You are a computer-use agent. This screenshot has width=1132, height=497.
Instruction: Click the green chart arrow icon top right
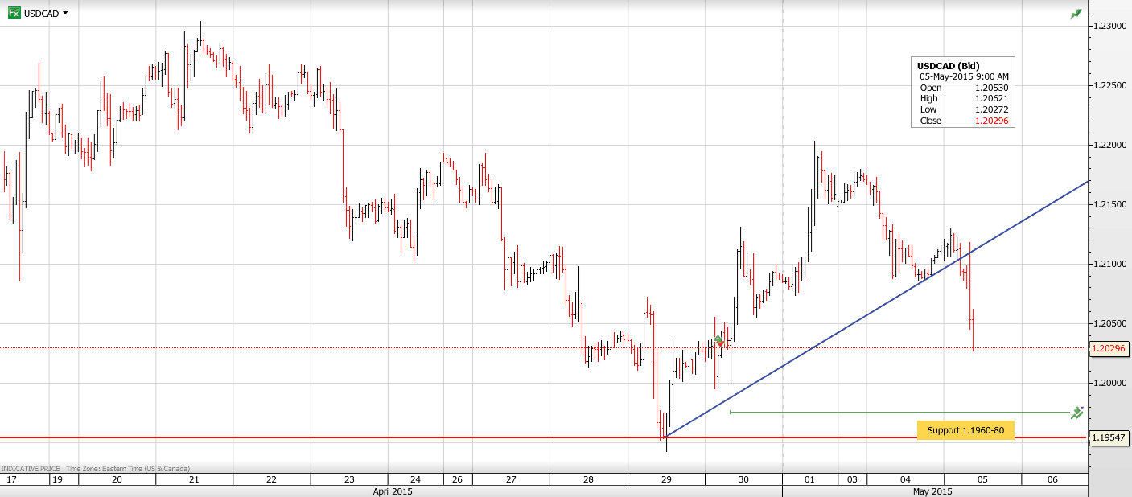(1076, 14)
